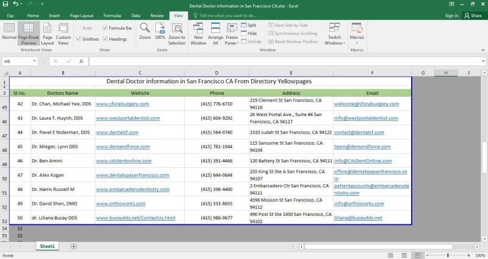Screen dimensions: 488x259
Task: Open the www.dentalsf.com website link
Action: coord(117,132)
